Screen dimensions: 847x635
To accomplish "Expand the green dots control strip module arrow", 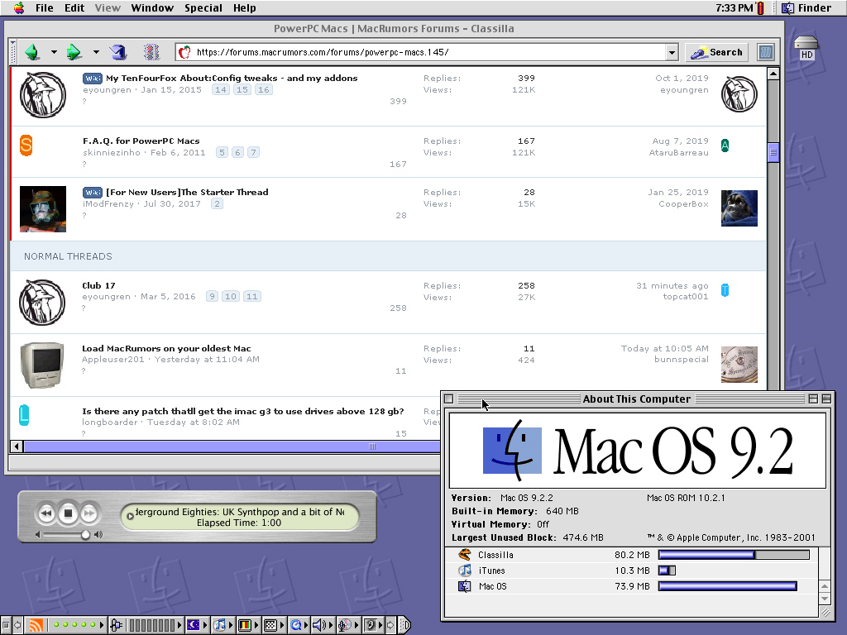I will tap(102, 625).
